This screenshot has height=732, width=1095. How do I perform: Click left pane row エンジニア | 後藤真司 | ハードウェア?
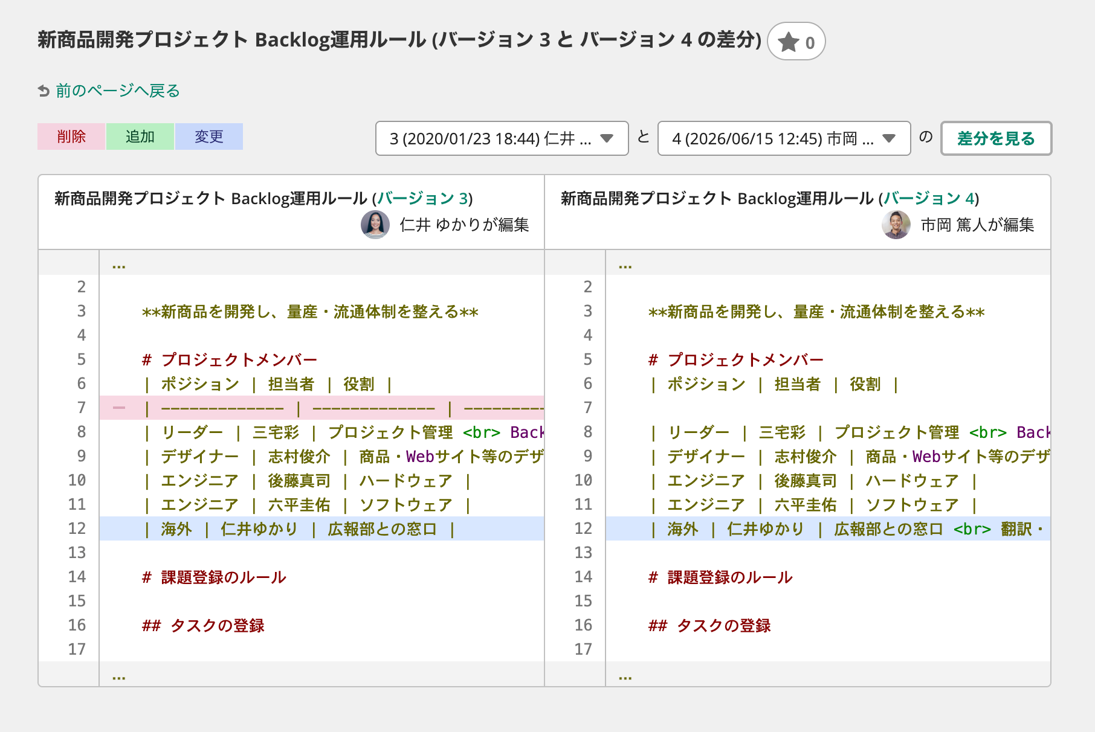pyautogui.click(x=307, y=481)
